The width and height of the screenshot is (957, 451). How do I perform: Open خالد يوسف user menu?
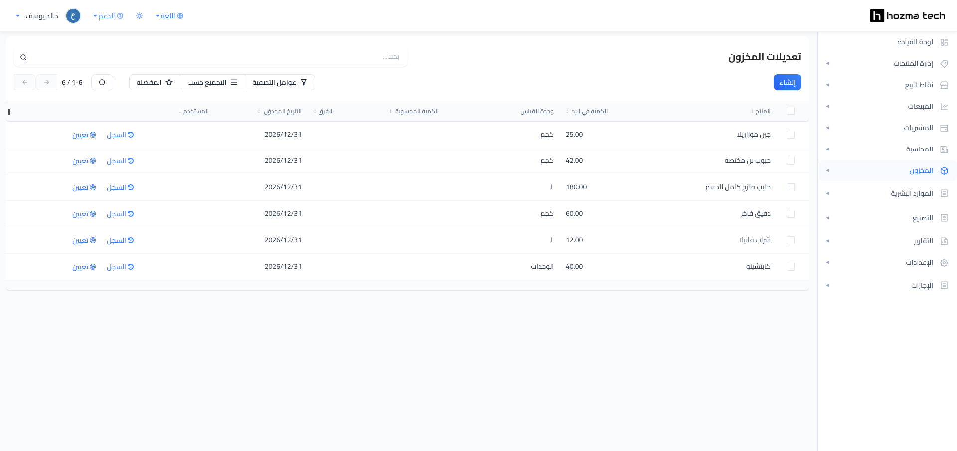(x=37, y=16)
